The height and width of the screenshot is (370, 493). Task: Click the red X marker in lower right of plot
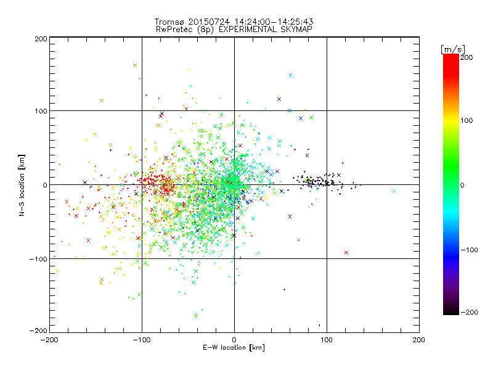[346, 252]
